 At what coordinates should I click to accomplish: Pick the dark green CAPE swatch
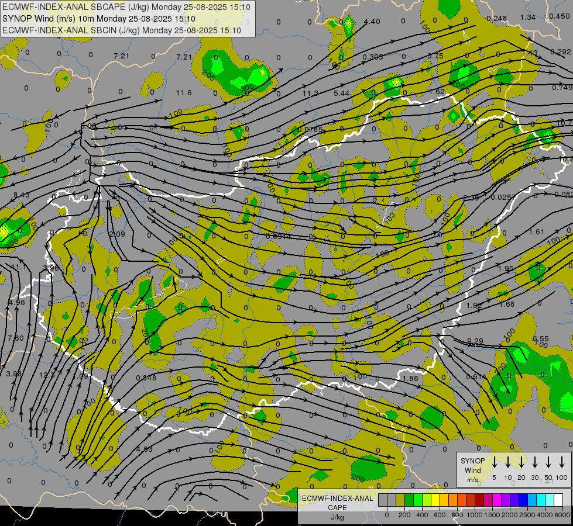click(x=409, y=500)
